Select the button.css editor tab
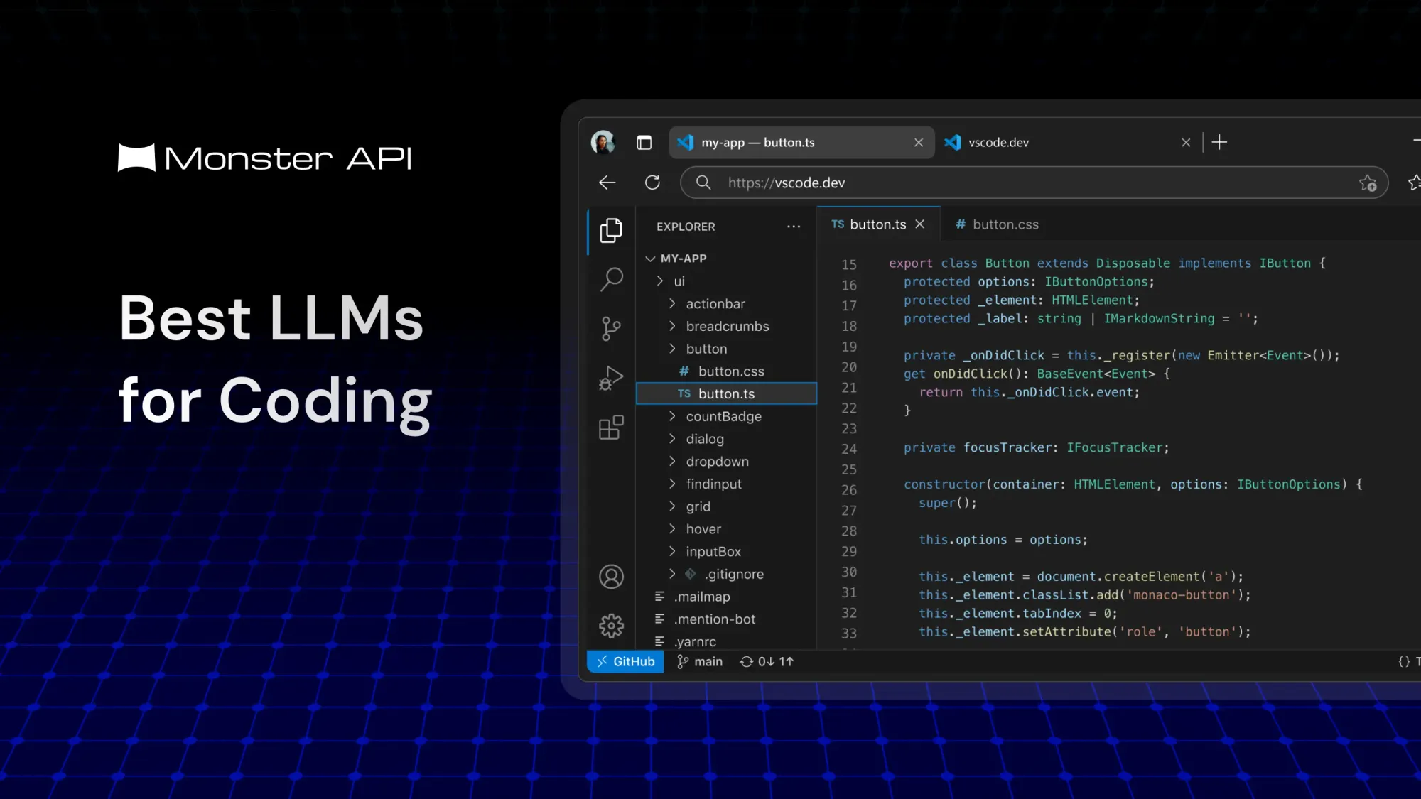This screenshot has height=799, width=1421. (997, 224)
